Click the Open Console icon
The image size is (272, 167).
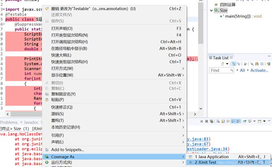coord(259,121)
